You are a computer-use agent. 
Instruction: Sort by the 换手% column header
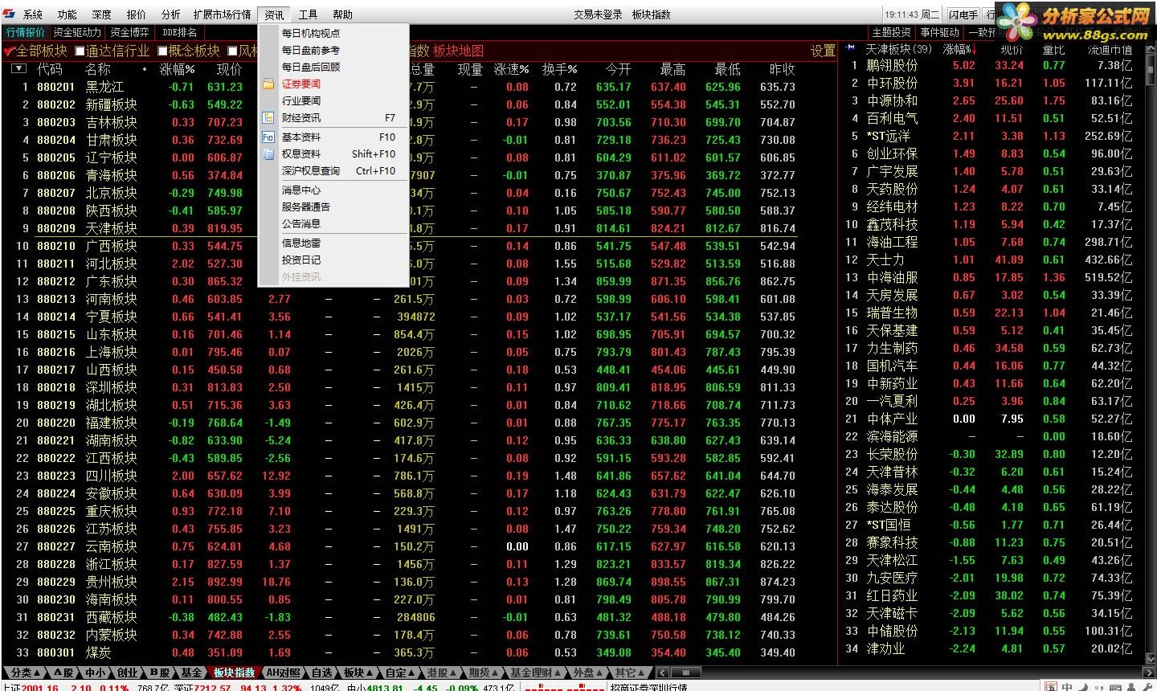click(559, 69)
